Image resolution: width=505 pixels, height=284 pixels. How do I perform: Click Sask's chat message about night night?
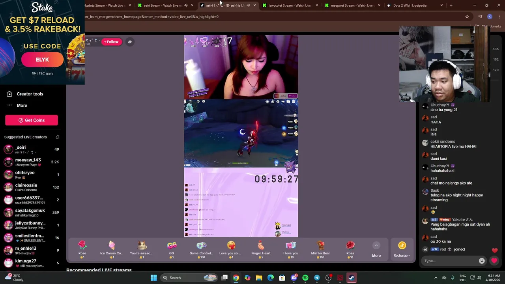pyautogui.click(x=456, y=198)
